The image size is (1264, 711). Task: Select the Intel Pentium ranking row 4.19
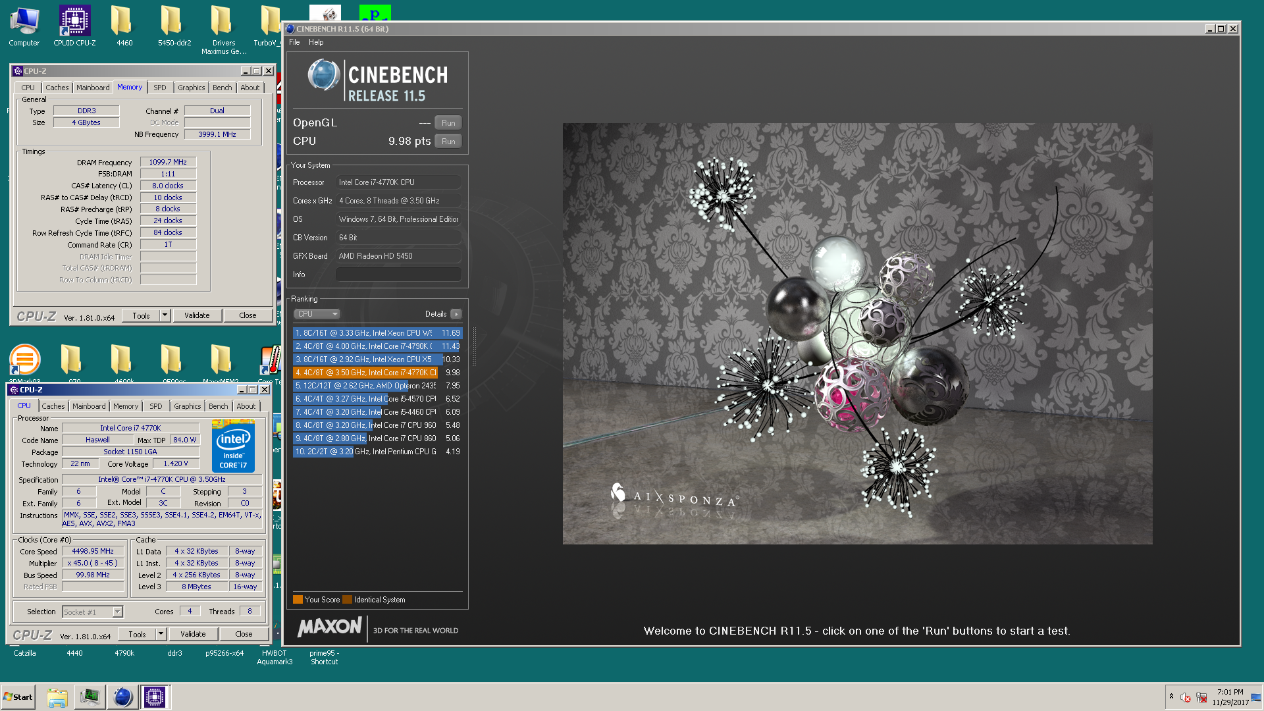pyautogui.click(x=377, y=452)
